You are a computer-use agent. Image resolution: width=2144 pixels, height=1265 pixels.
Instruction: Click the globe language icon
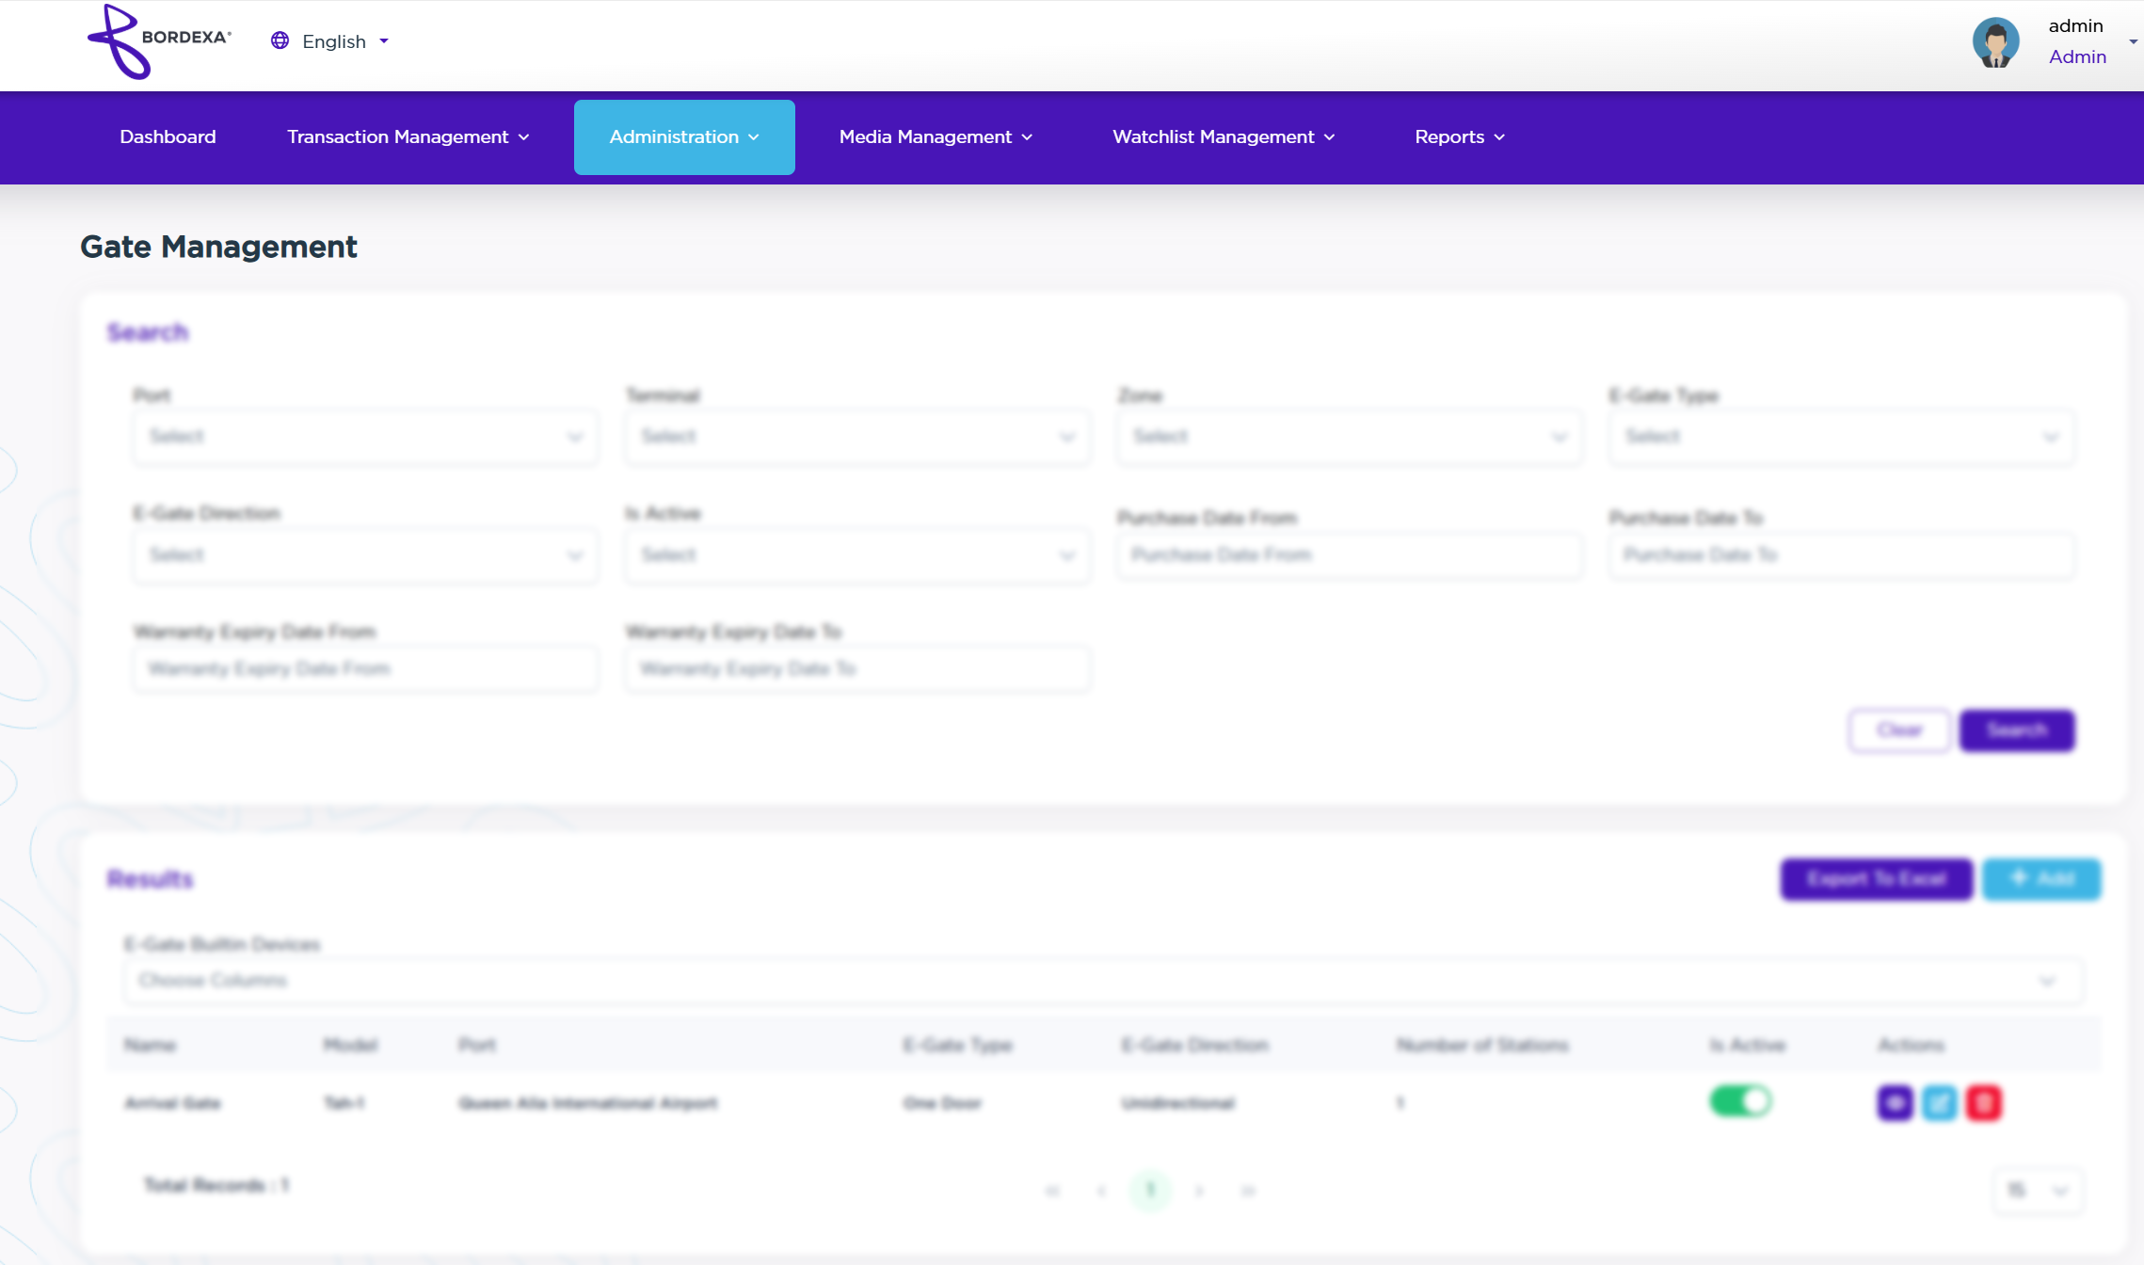click(x=280, y=40)
